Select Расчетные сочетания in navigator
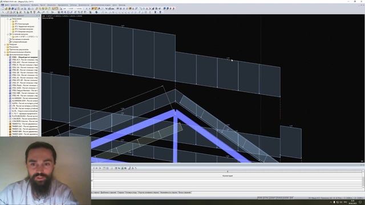 21,39
